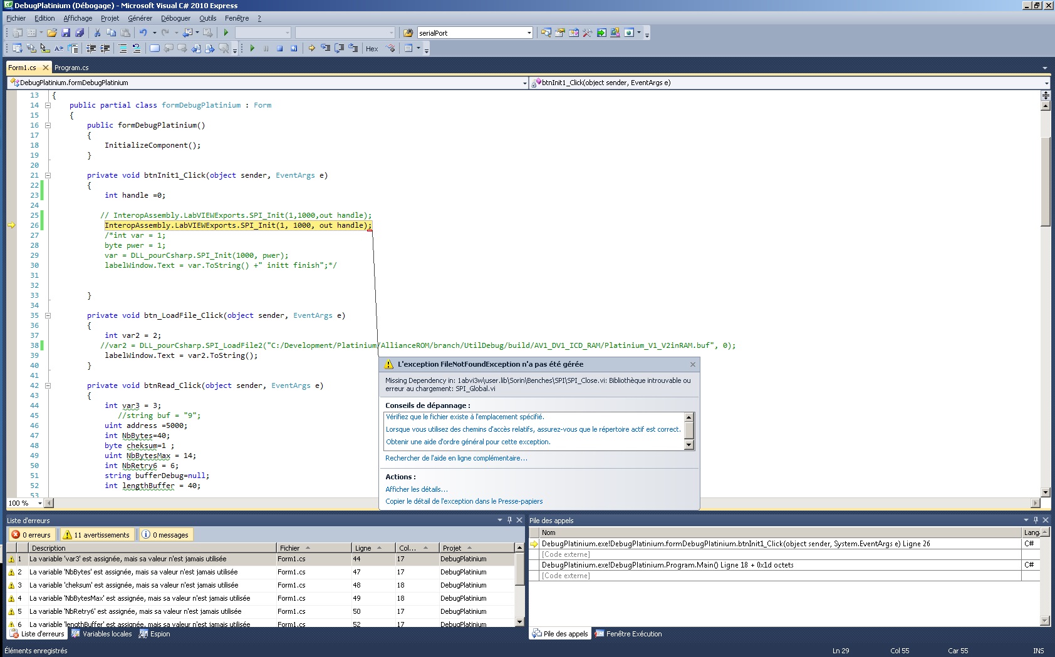Open the 100 % zoom dropdown
The image size is (1055, 657).
40,503
